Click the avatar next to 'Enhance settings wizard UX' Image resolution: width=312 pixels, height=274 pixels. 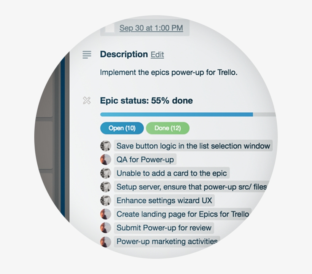(x=105, y=200)
